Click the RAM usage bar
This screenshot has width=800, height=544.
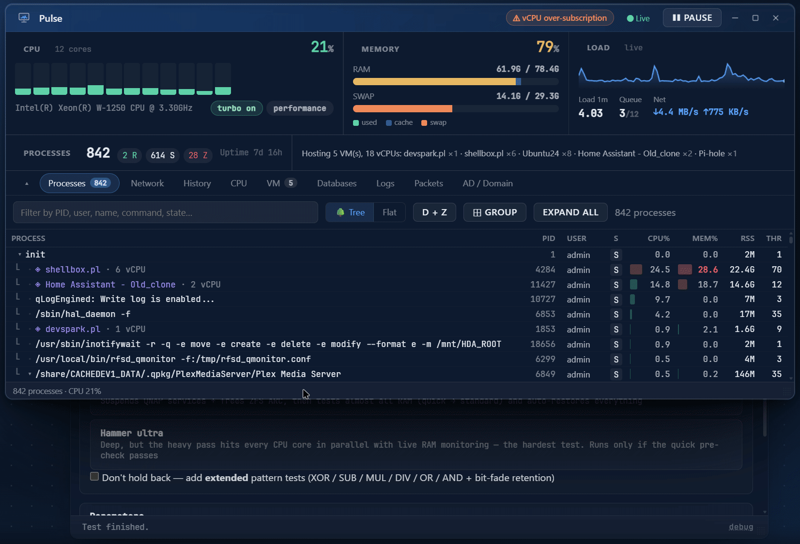click(456, 81)
